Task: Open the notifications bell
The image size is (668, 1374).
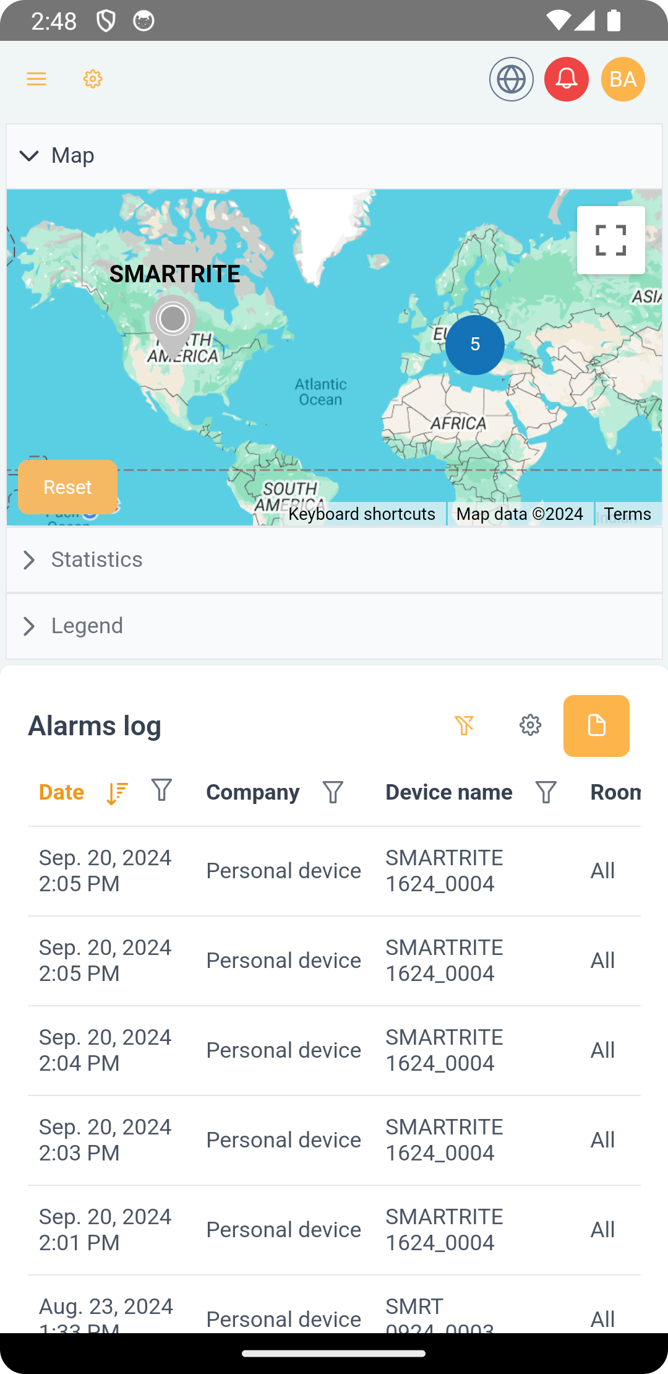Action: [x=565, y=79]
